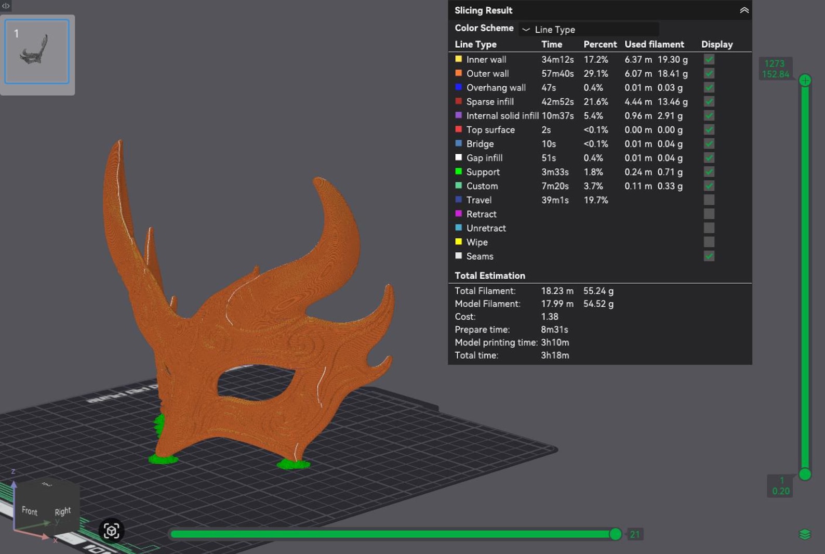Viewport: 825px width, 554px height.
Task: Click the Total Filament 18.23 m value
Action: tap(557, 291)
